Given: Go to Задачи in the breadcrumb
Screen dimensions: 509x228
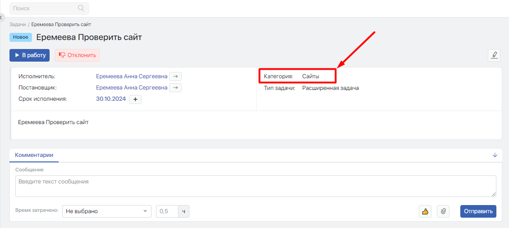Looking at the screenshot, I should pos(18,24).
